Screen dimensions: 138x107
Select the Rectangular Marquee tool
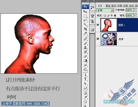(x=85, y=16)
